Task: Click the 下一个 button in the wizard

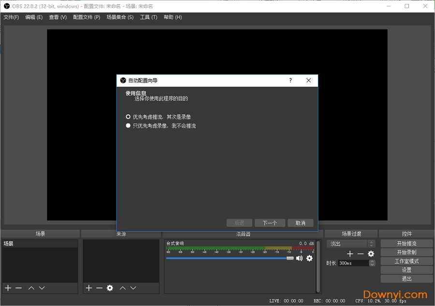Action: coord(270,223)
